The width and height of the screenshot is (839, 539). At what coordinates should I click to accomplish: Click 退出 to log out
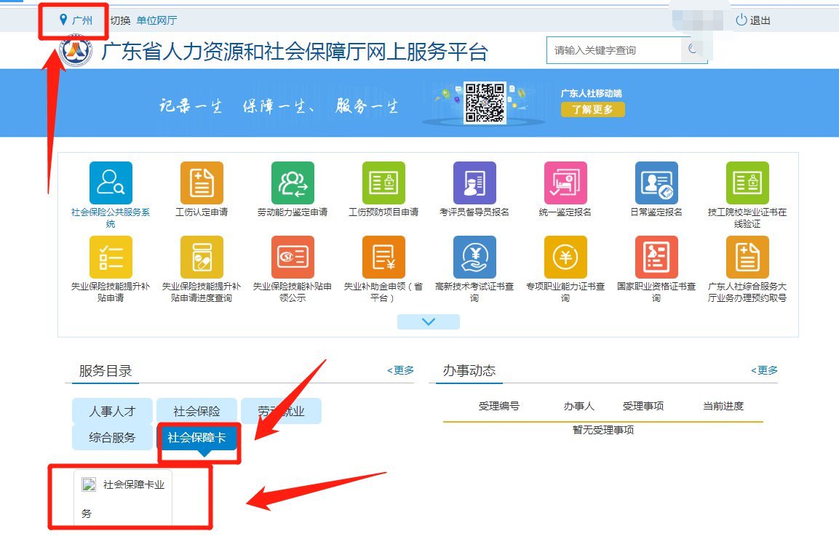click(x=753, y=20)
